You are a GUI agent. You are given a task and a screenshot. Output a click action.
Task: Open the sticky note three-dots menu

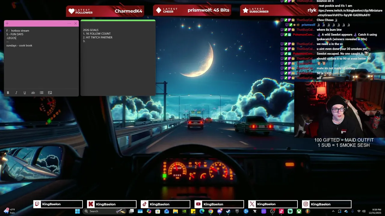tap(69, 23)
